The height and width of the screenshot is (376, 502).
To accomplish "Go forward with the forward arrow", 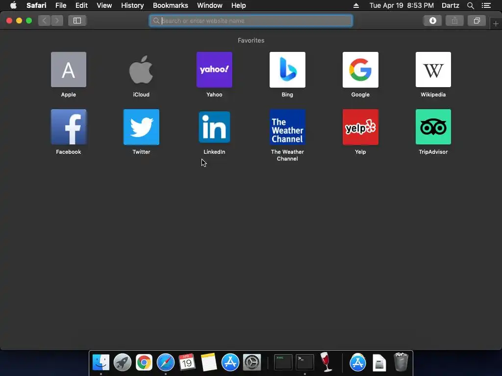I will 57,21.
